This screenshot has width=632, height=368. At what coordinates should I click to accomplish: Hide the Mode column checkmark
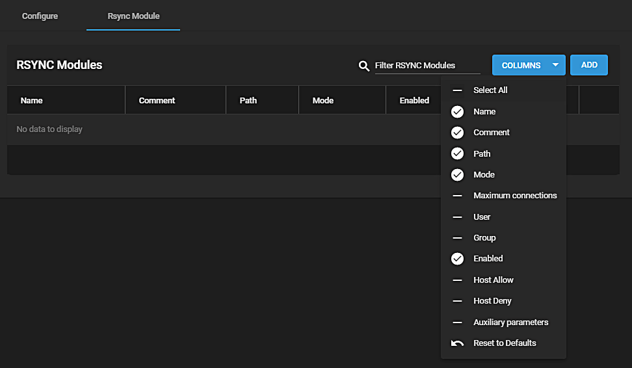[458, 175]
